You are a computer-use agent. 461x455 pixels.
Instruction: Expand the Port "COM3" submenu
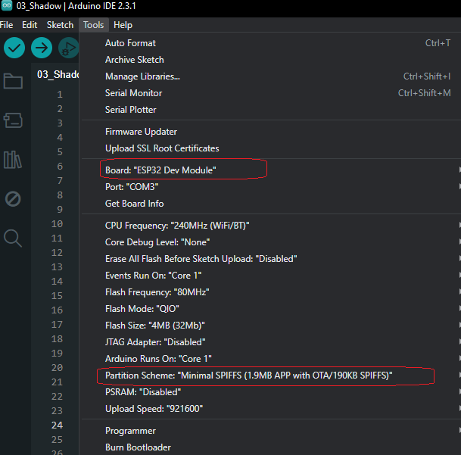coord(271,187)
